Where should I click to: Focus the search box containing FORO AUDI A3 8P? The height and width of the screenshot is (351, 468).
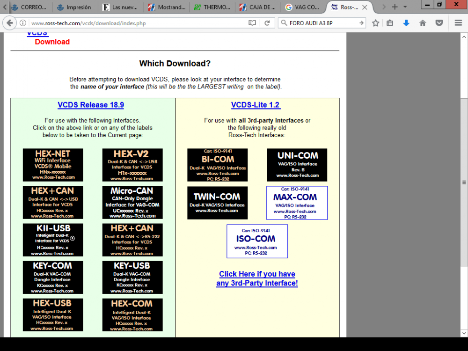coord(322,23)
